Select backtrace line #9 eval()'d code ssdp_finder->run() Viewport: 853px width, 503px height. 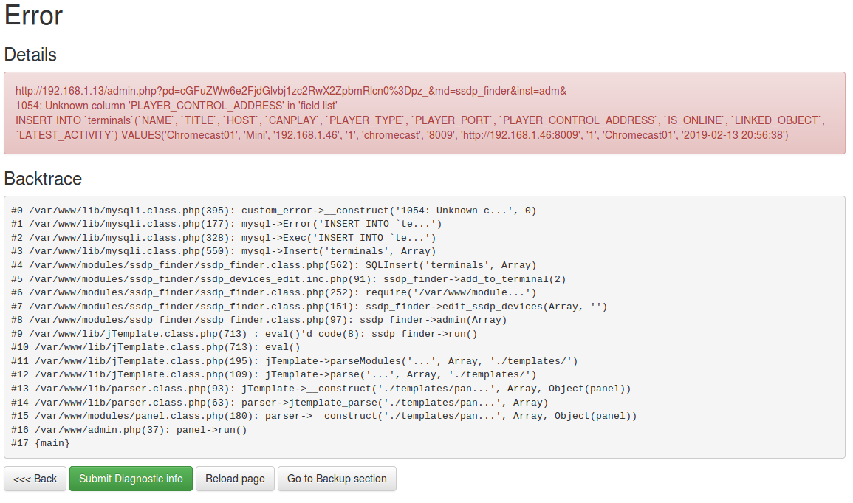244,334
